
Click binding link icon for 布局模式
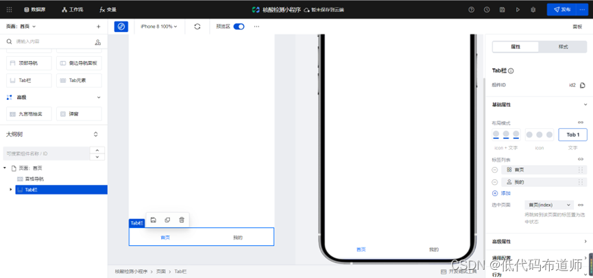(x=581, y=123)
